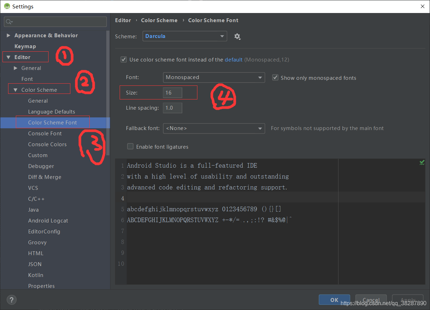Select Groovy color settings
The width and height of the screenshot is (430, 310).
click(37, 243)
